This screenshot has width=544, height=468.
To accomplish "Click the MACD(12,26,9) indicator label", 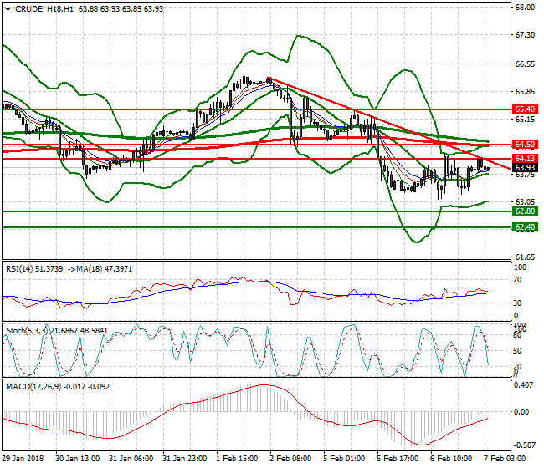I will pyautogui.click(x=29, y=385).
